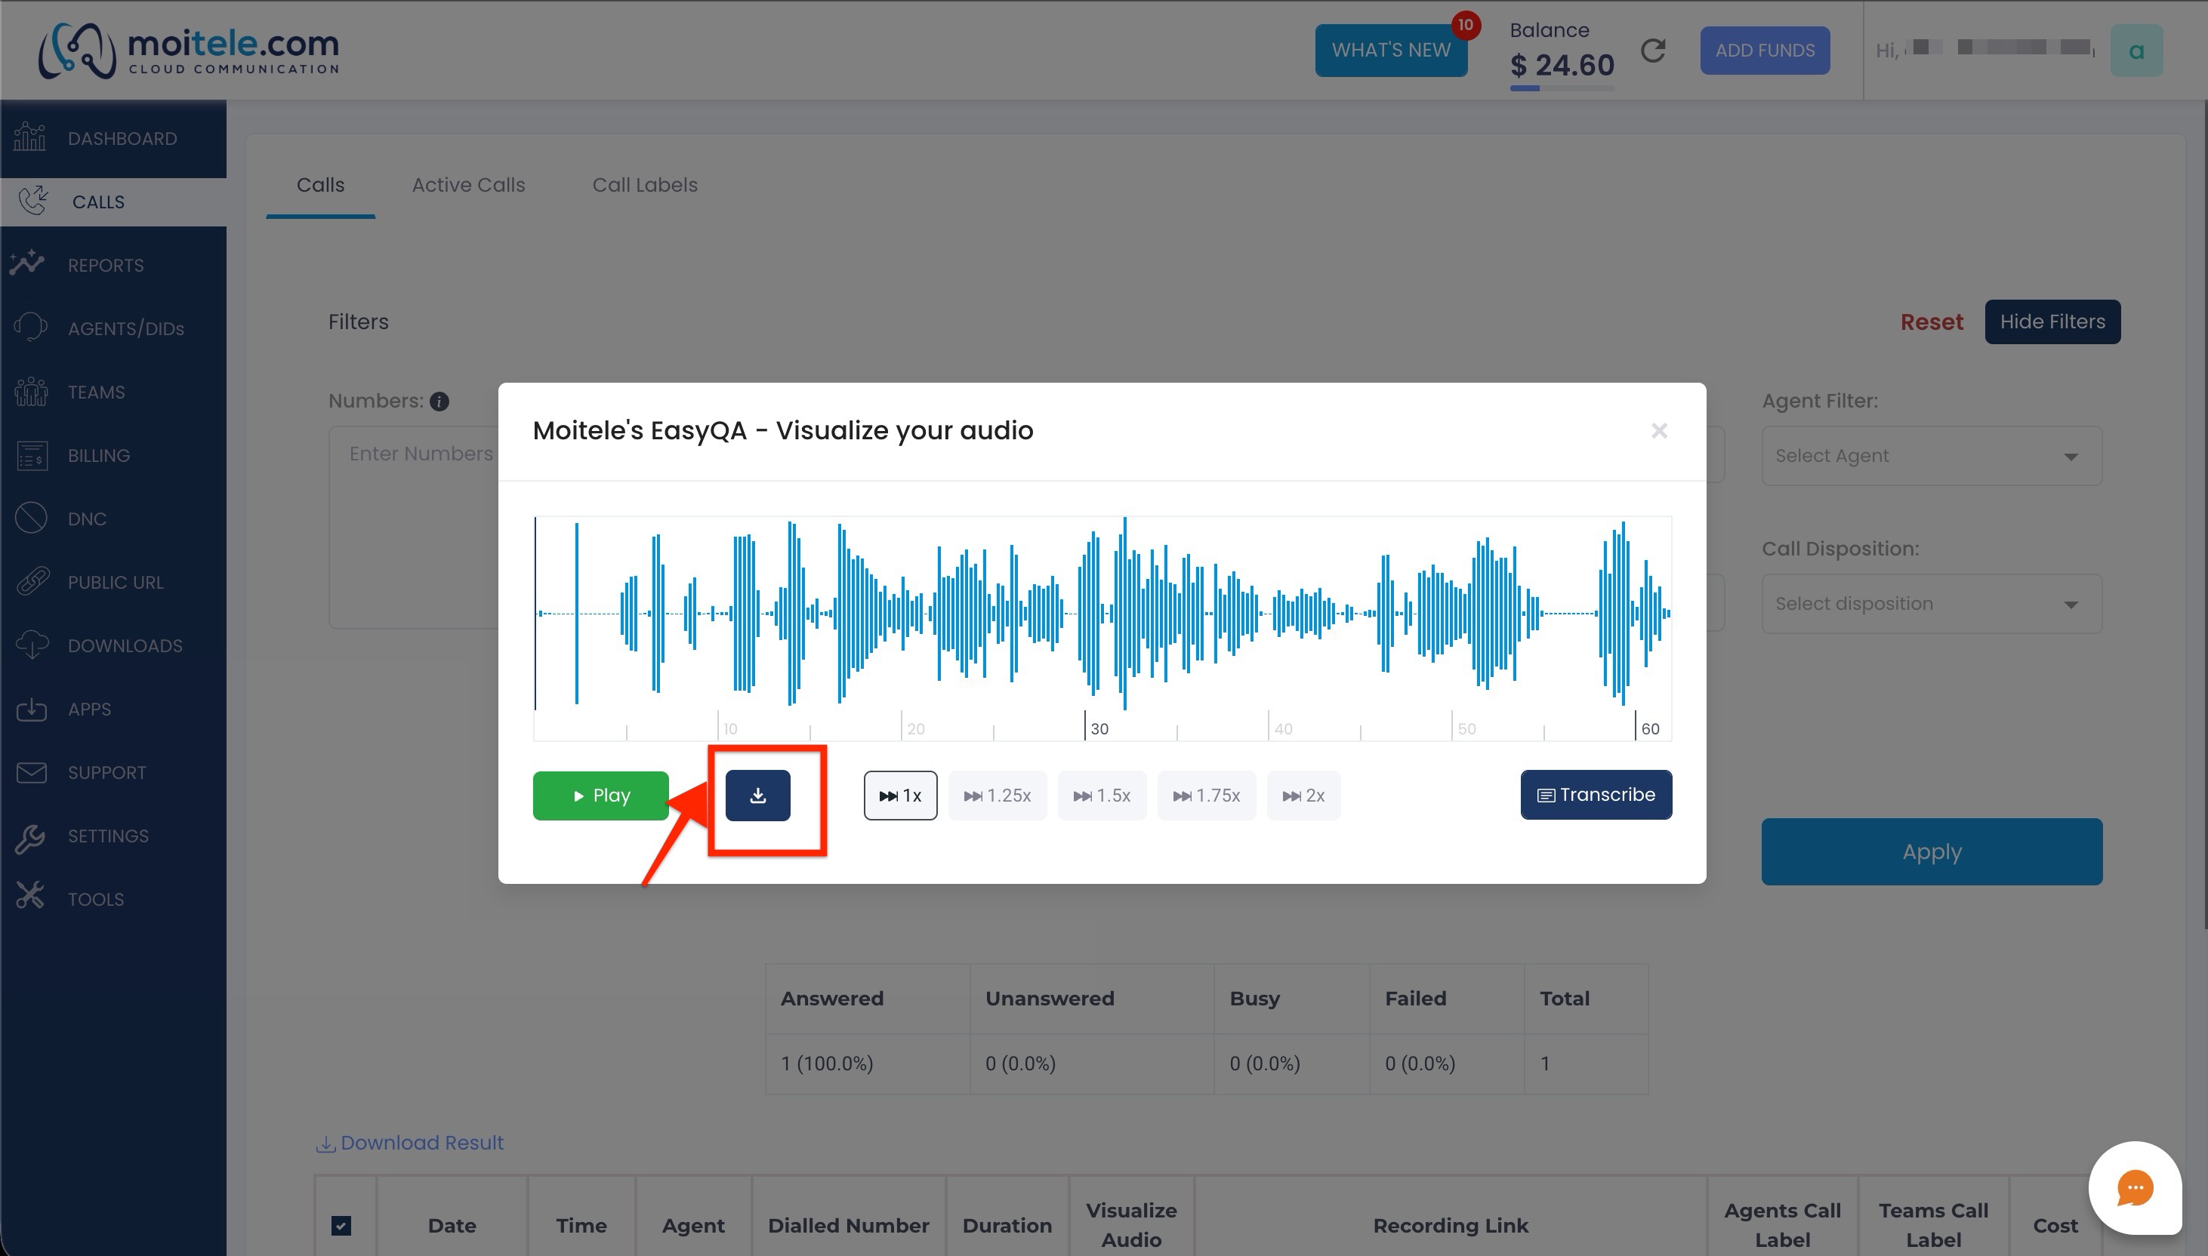Refresh the account balance
The height and width of the screenshot is (1256, 2208).
1652,51
